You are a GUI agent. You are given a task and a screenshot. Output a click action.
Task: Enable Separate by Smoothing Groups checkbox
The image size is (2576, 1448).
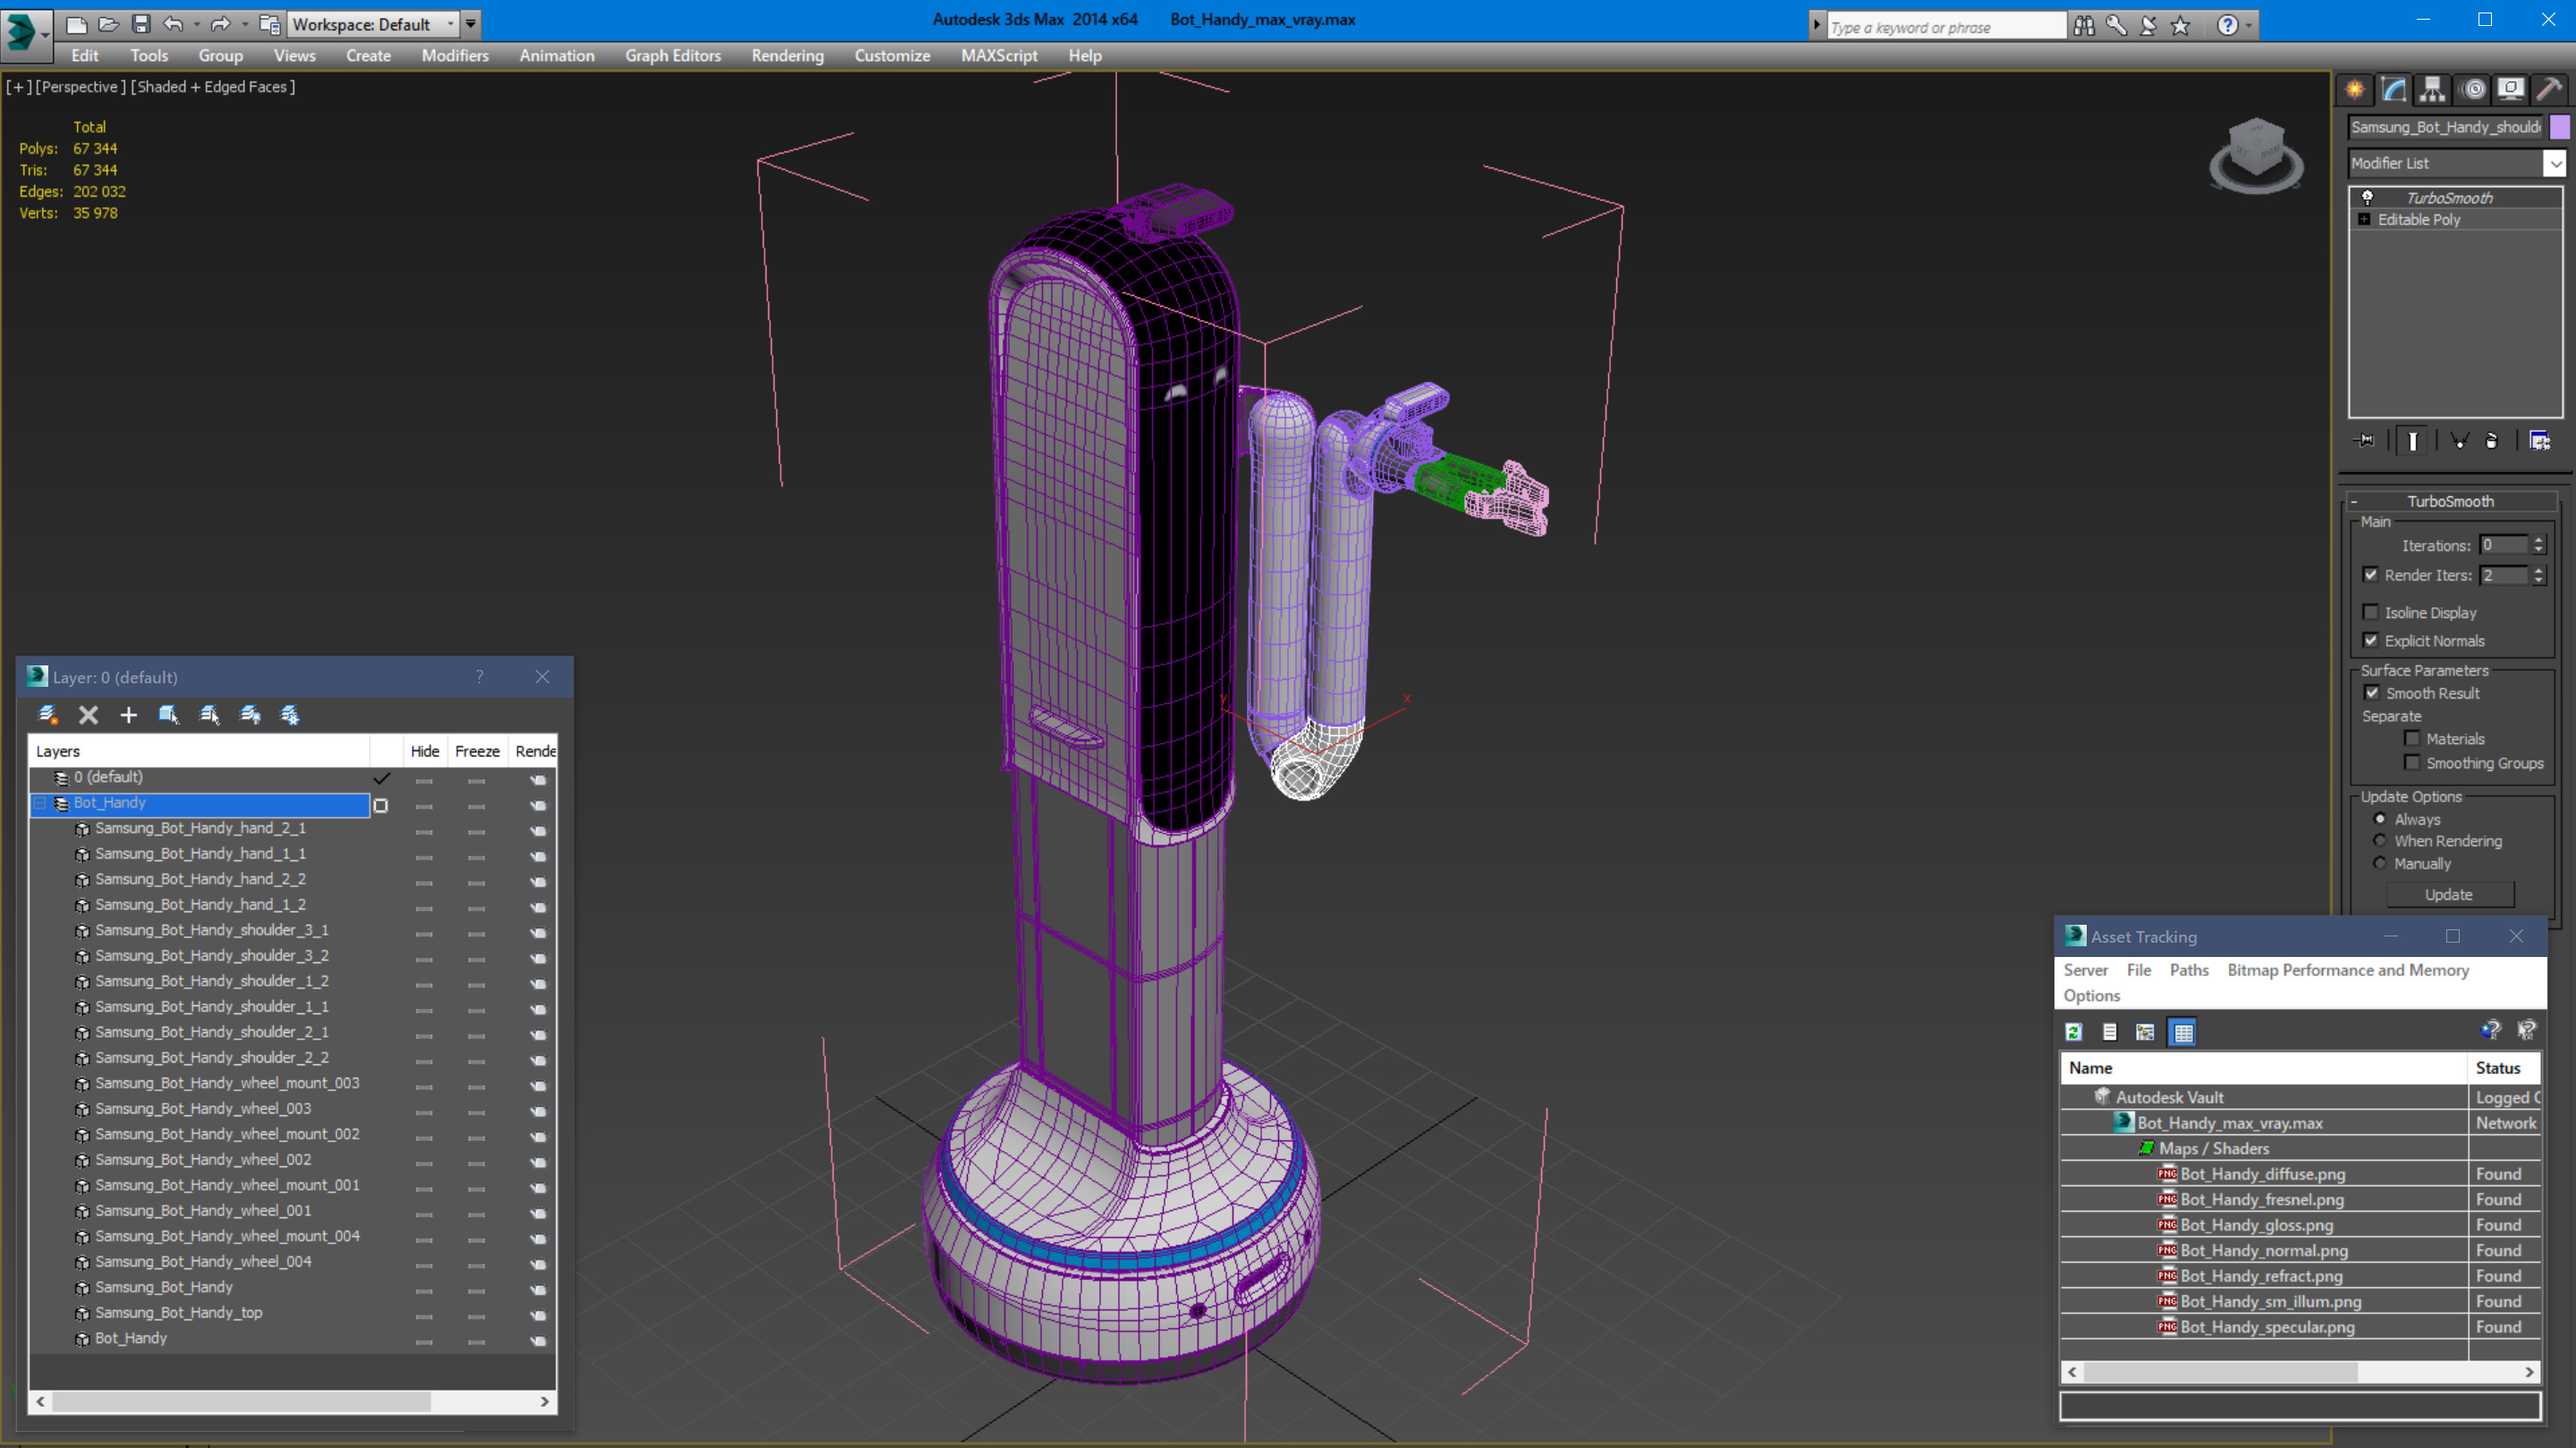click(2412, 763)
